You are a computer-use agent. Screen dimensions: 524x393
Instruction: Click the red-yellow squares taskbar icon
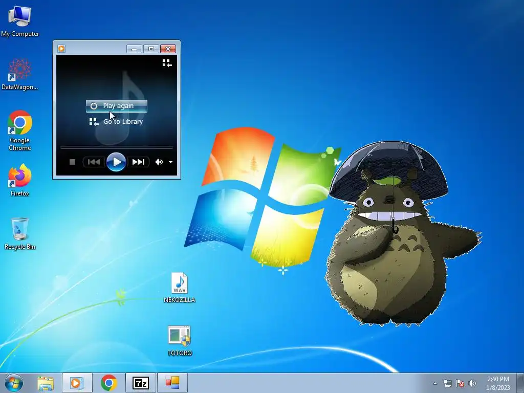tap(172, 383)
